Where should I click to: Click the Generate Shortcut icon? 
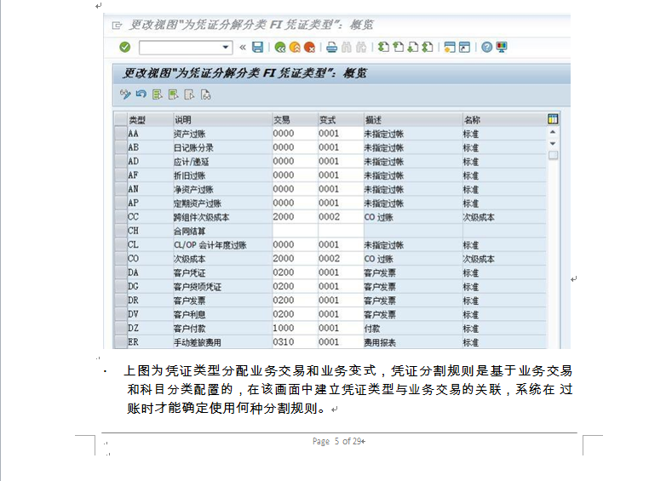pos(464,47)
